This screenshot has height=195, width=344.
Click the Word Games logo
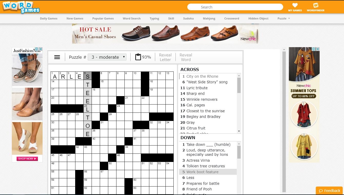[x=21, y=7]
